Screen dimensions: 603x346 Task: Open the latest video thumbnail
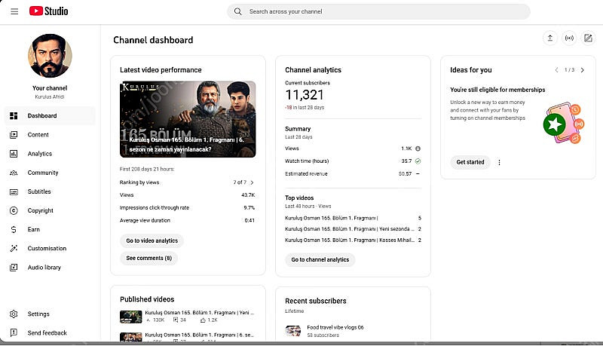(188, 119)
